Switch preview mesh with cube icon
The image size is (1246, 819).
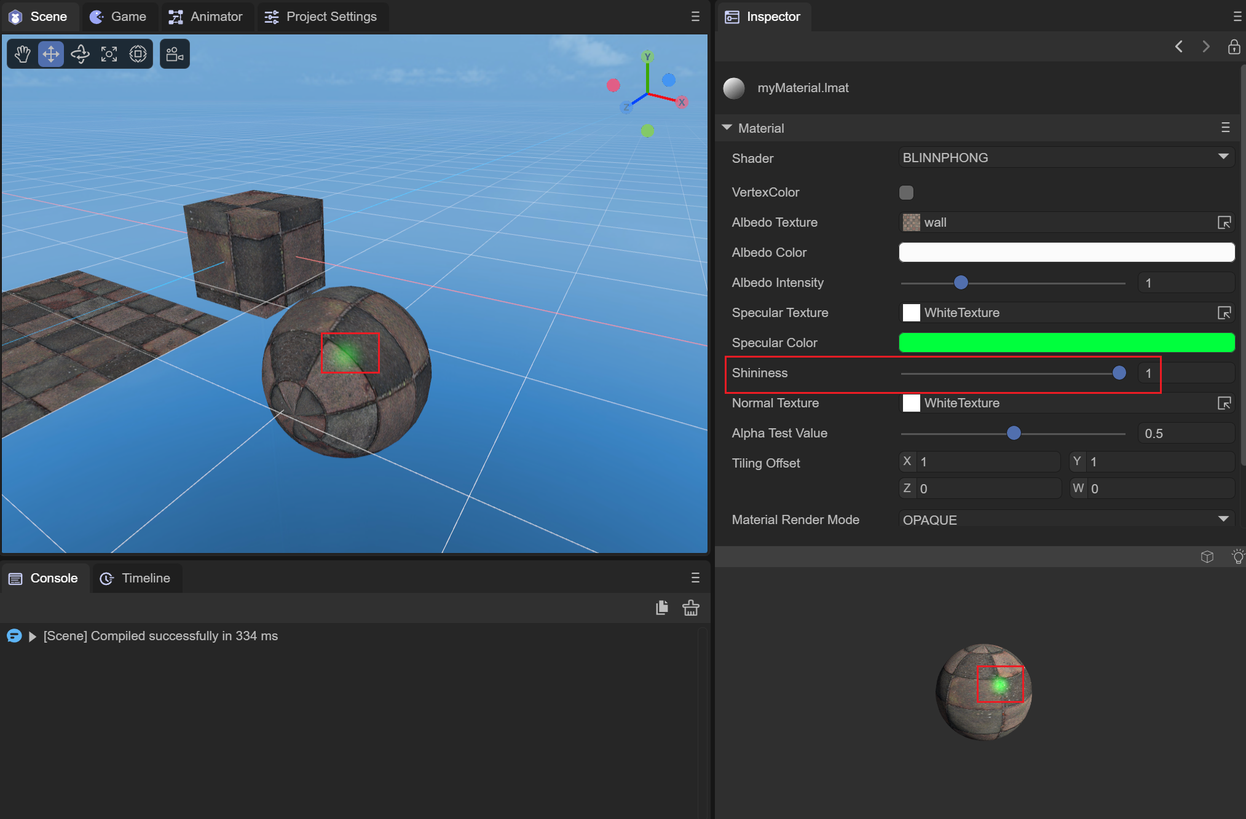coord(1207,557)
